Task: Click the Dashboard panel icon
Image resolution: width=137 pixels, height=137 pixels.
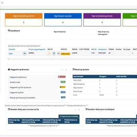Action: click(x=9, y=30)
